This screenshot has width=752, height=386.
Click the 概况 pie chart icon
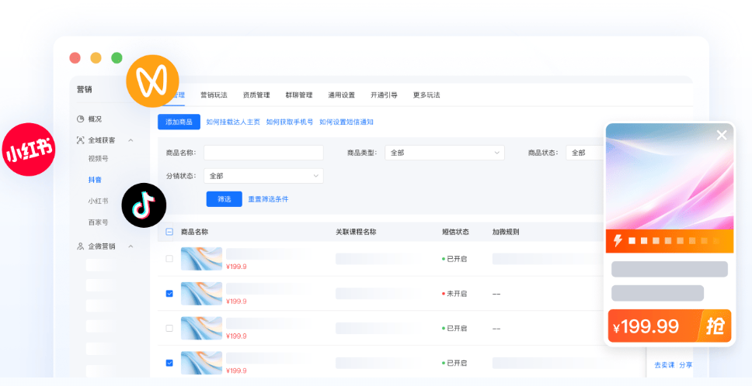(x=81, y=119)
